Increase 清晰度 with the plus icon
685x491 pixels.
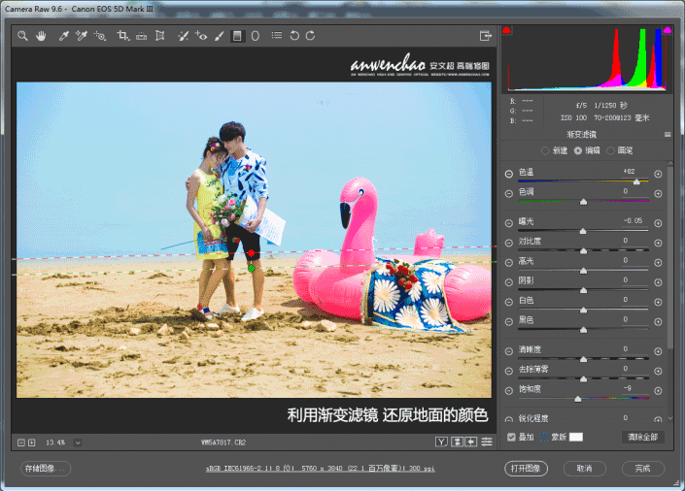click(x=658, y=351)
